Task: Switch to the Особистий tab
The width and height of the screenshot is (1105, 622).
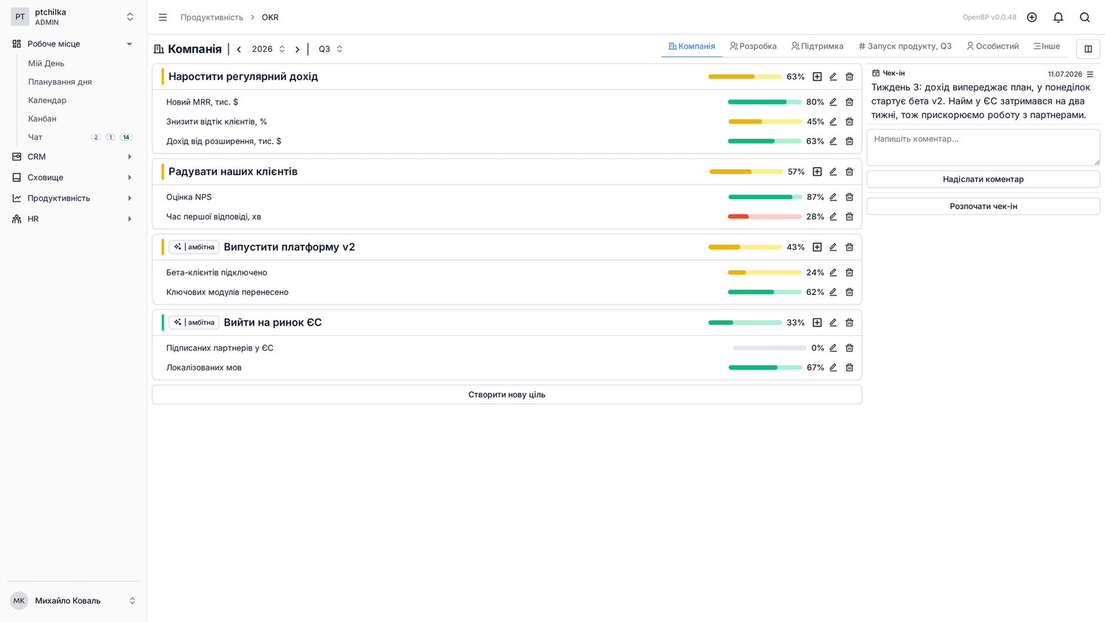Action: pyautogui.click(x=992, y=46)
